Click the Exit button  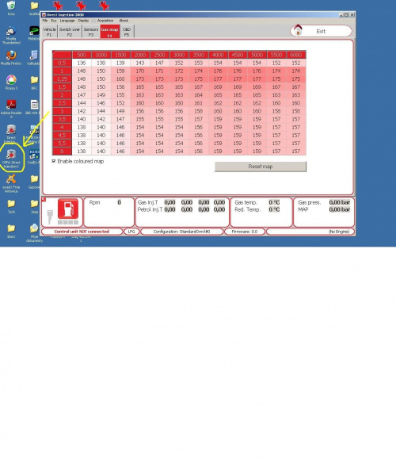click(321, 31)
